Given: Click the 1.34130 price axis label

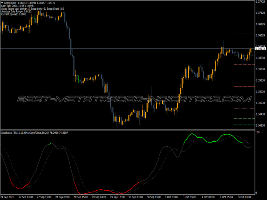Looking at the screenshot, I should click(x=260, y=125).
